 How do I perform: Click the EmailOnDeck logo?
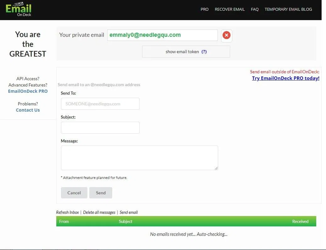[18, 9]
